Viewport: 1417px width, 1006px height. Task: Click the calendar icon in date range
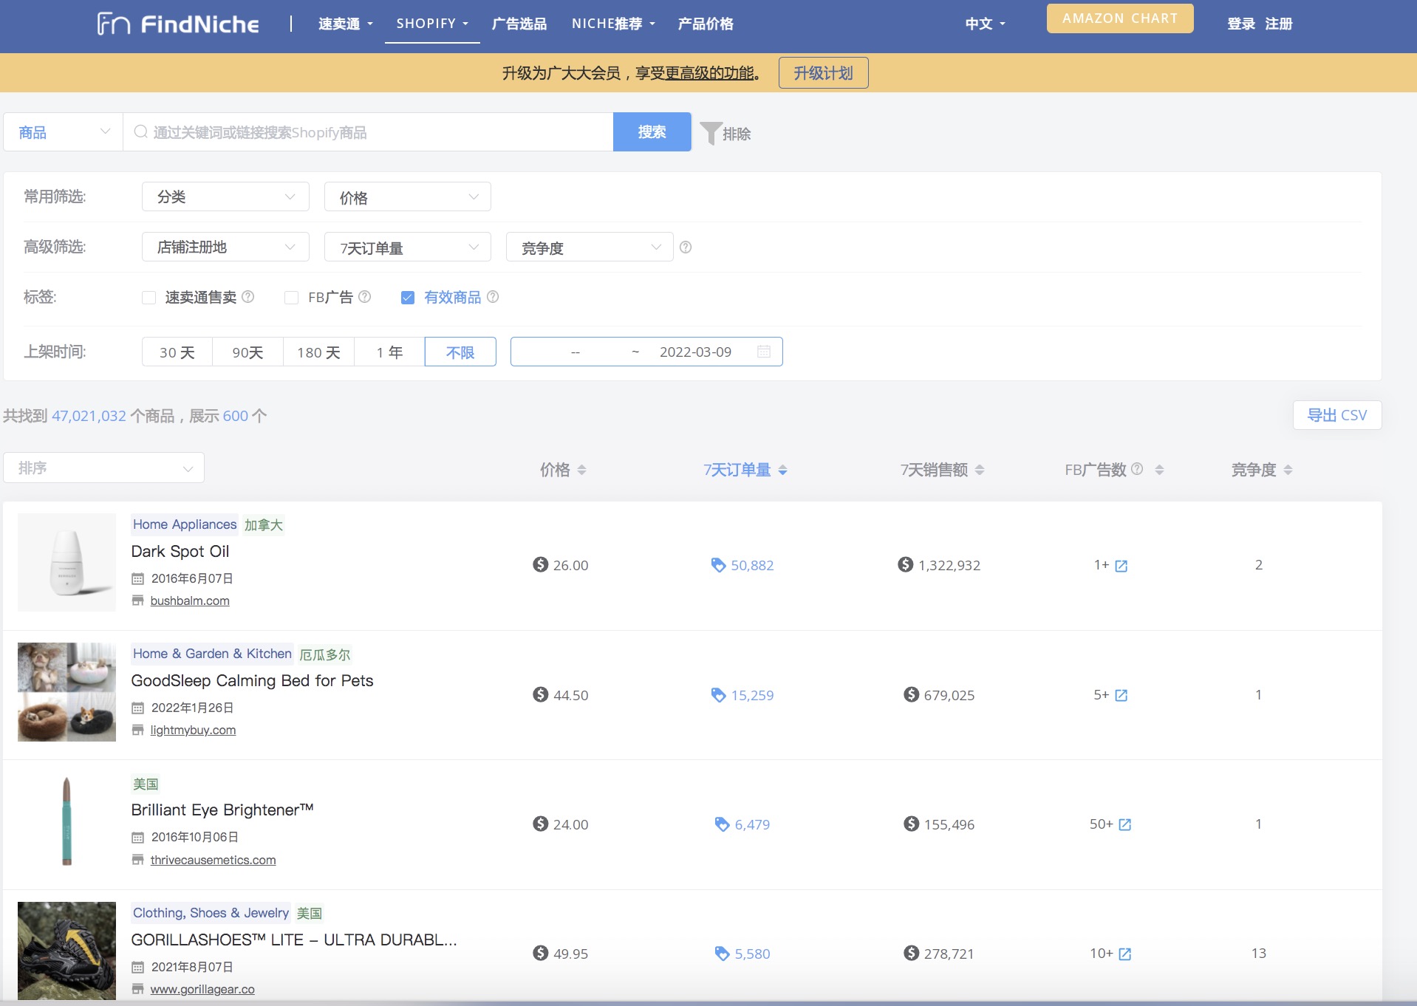(764, 352)
